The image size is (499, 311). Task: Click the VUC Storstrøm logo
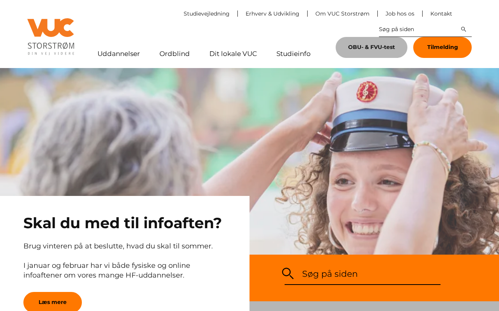(x=51, y=37)
